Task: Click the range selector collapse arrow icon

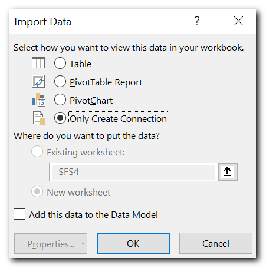Action: click(227, 171)
